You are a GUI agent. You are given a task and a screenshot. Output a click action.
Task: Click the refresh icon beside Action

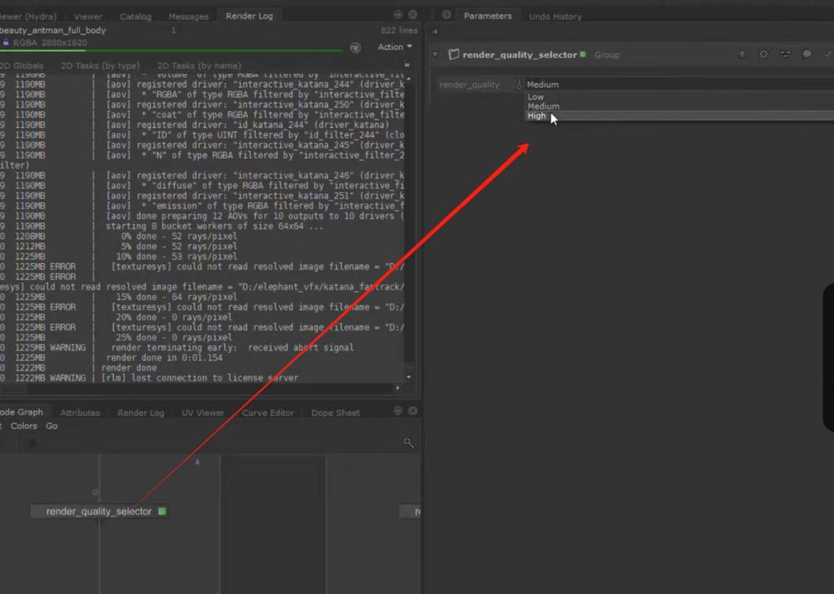tap(355, 47)
